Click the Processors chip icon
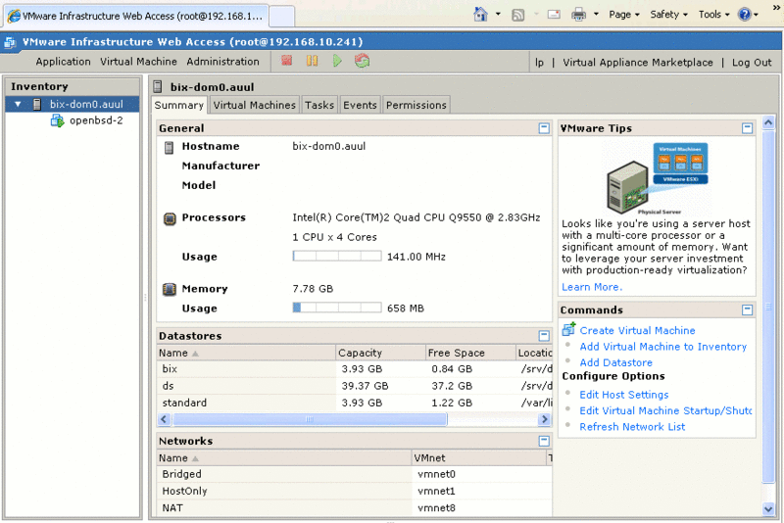784x523 pixels. pos(170,218)
